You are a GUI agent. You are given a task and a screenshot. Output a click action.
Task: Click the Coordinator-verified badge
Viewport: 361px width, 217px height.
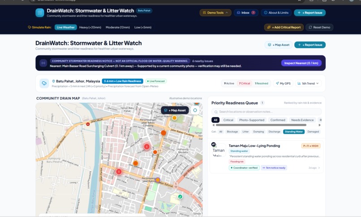(x=244, y=168)
